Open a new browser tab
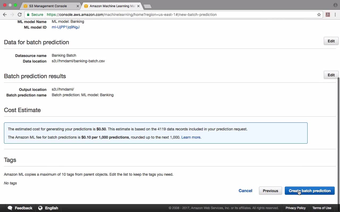The height and width of the screenshot is (212, 340). click(147, 6)
